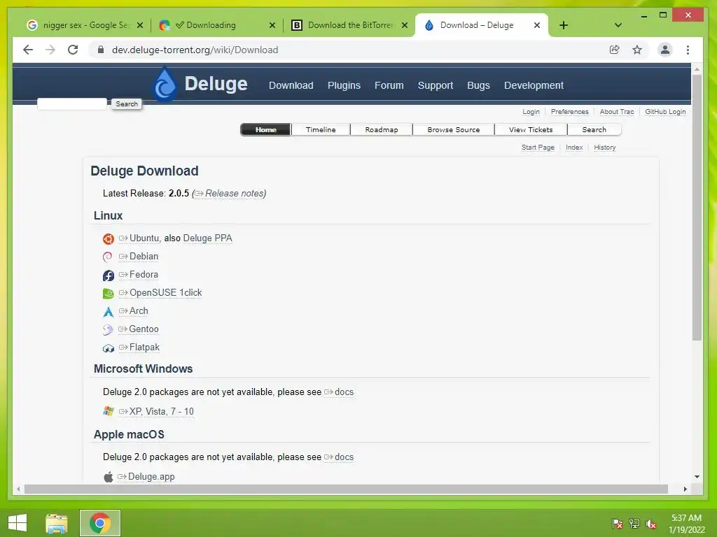Open the Forum header link

(x=389, y=85)
